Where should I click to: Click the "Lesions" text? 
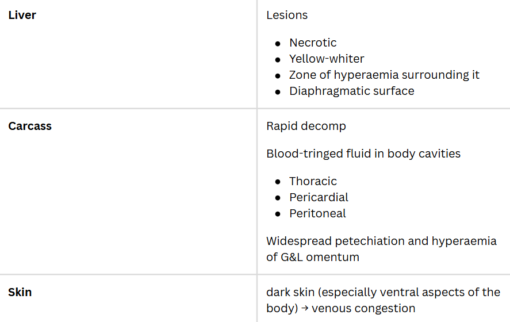pyautogui.click(x=287, y=15)
